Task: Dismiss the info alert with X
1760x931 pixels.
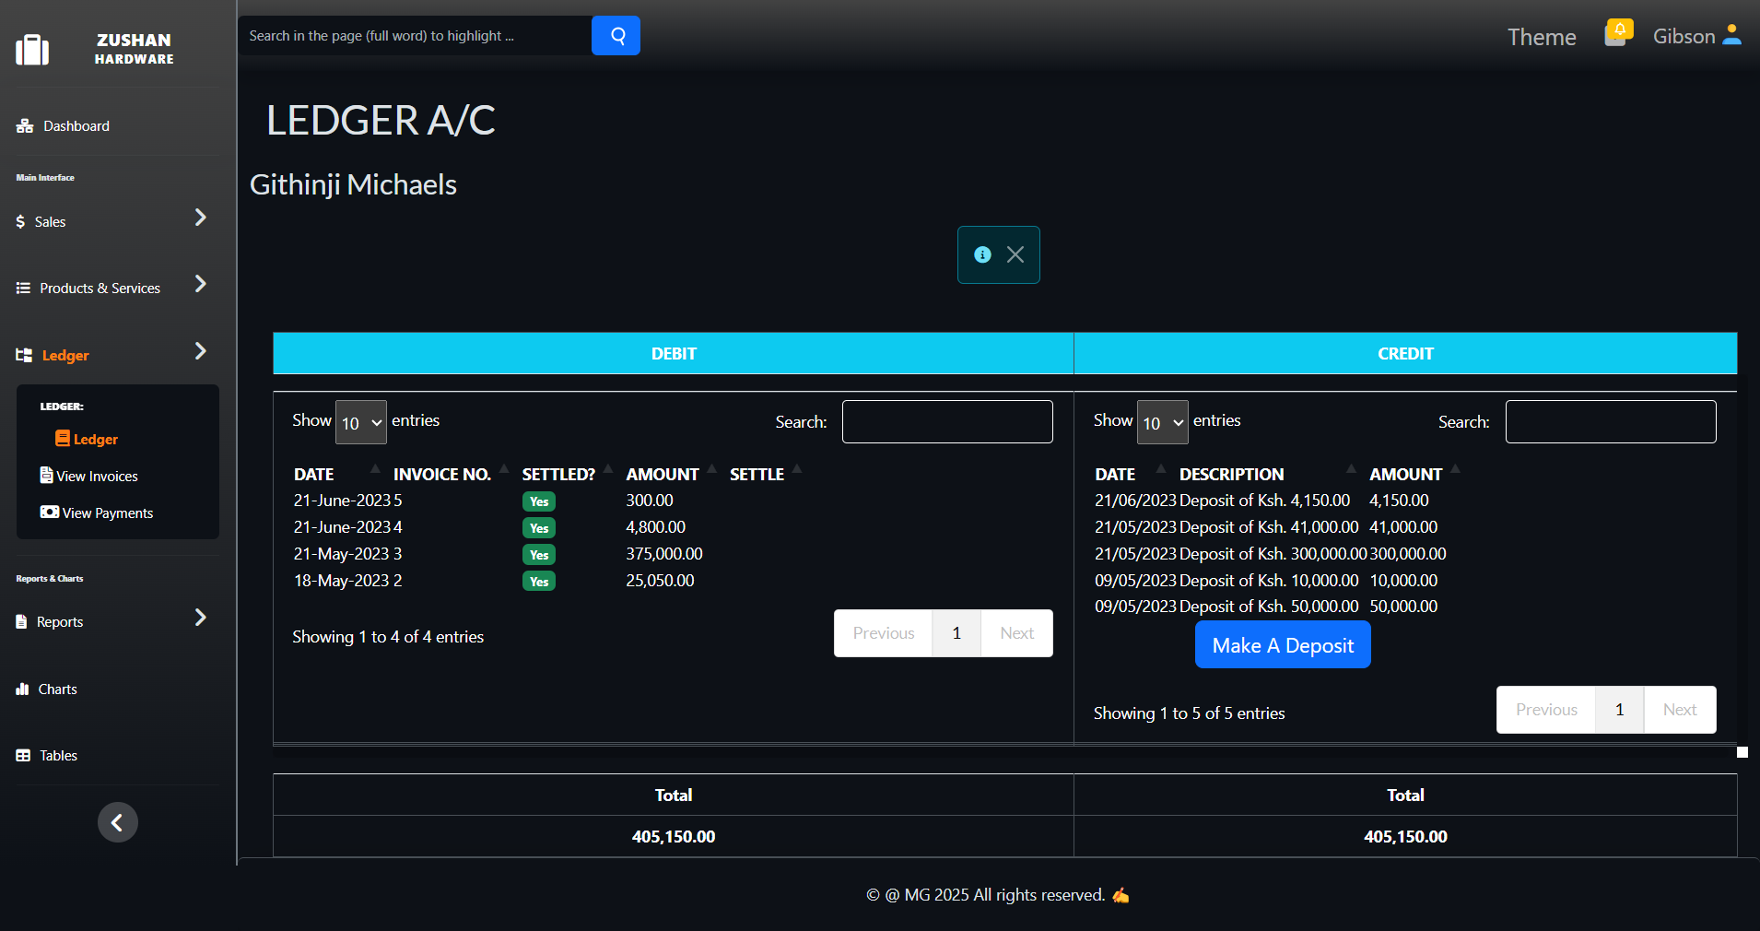Action: (x=1015, y=255)
